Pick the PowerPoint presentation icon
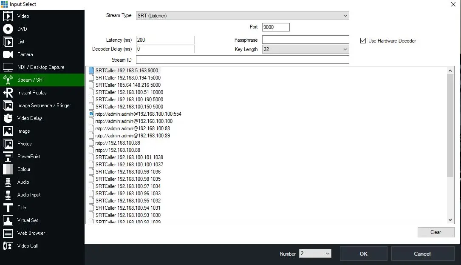461x265 pixels. click(x=8, y=157)
